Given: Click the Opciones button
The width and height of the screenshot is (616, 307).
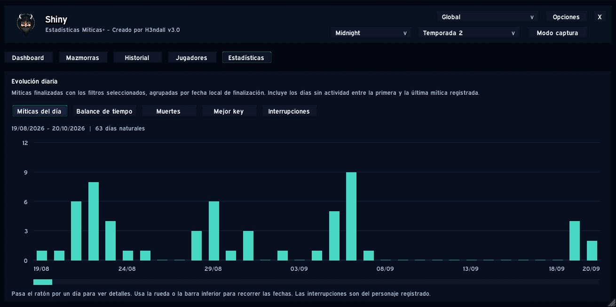Looking at the screenshot, I should click(566, 17).
